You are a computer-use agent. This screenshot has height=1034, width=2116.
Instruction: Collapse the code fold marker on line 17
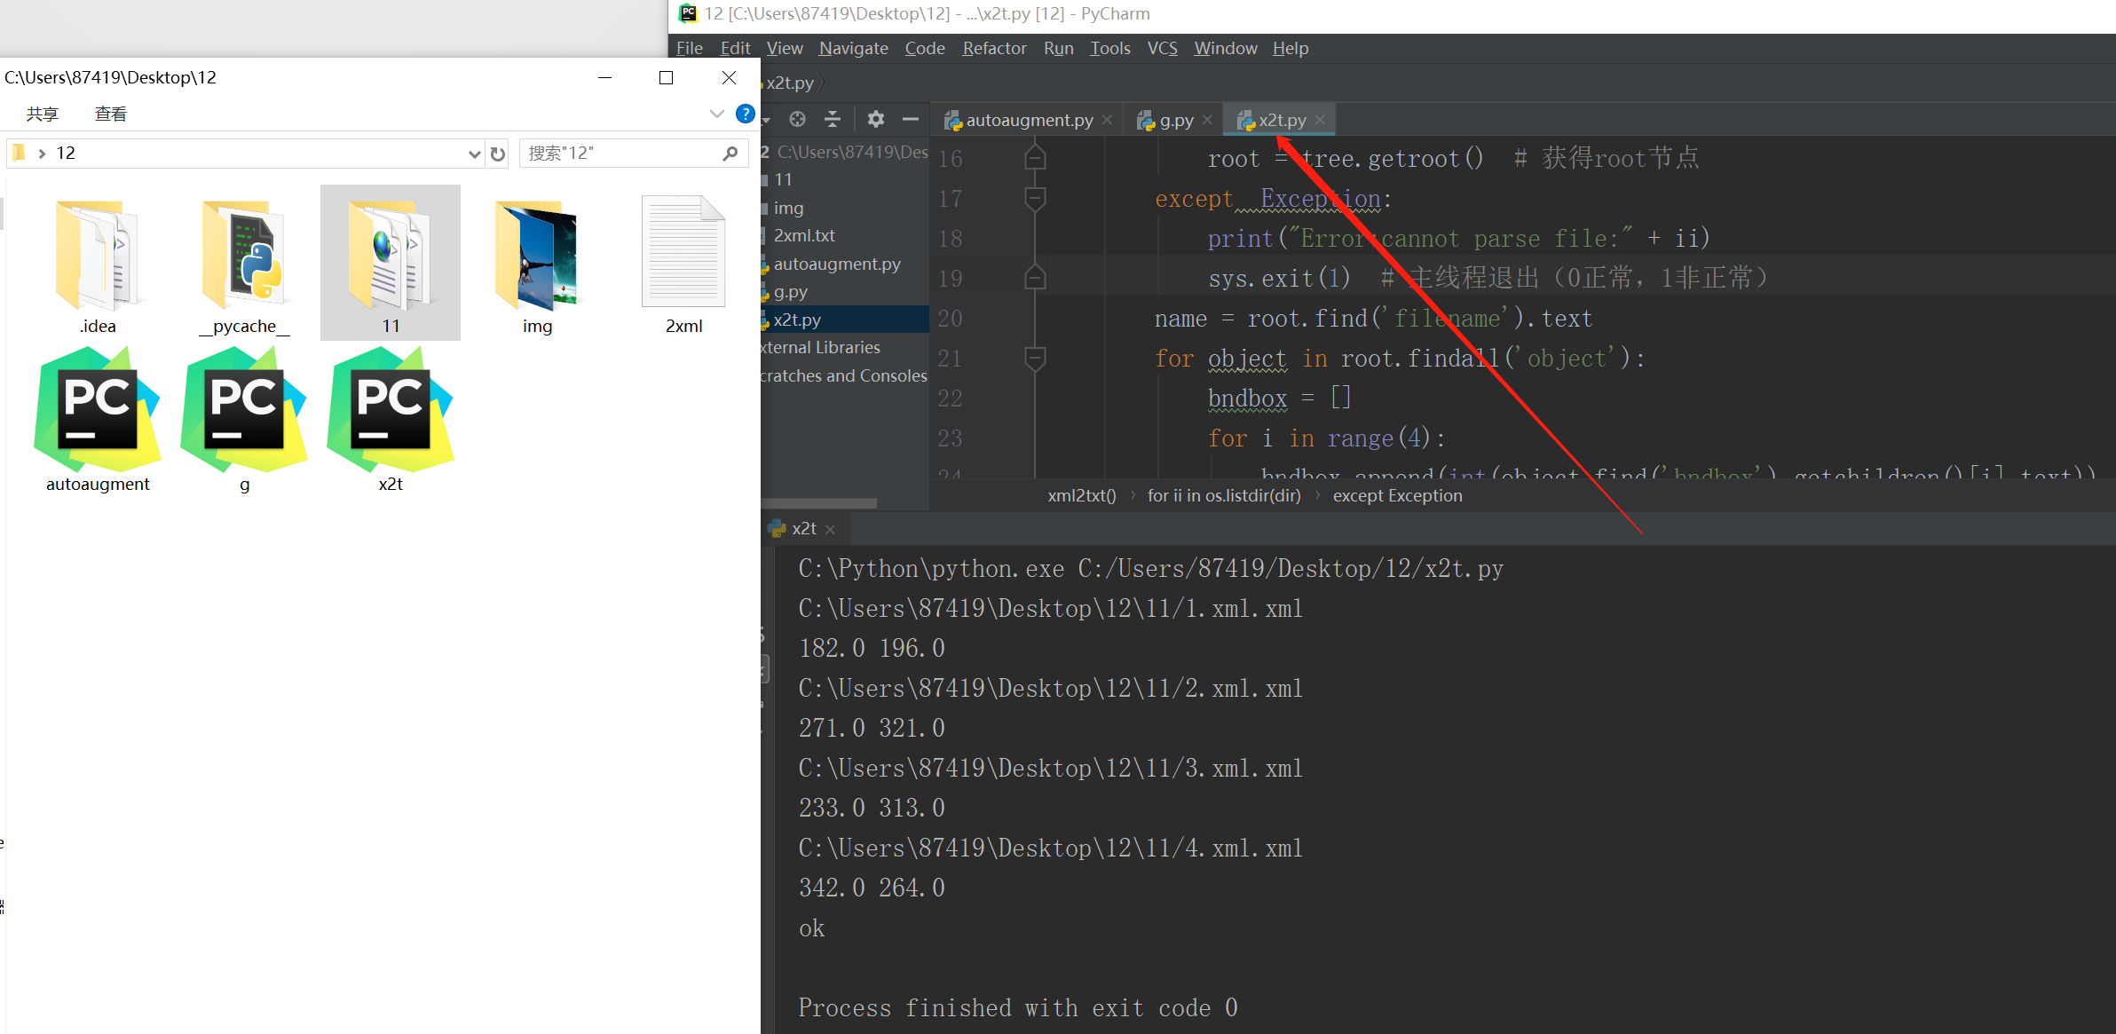pyautogui.click(x=1034, y=198)
